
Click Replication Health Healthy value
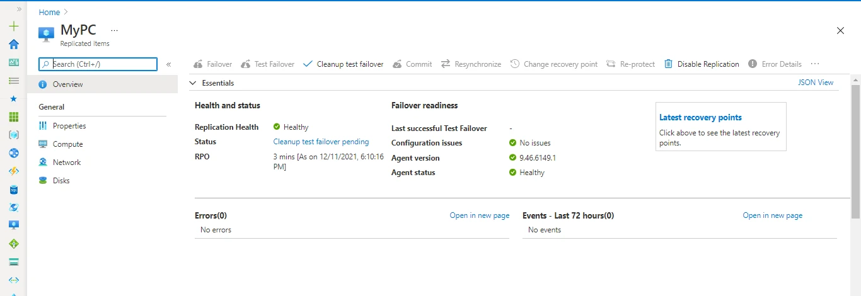(x=291, y=127)
